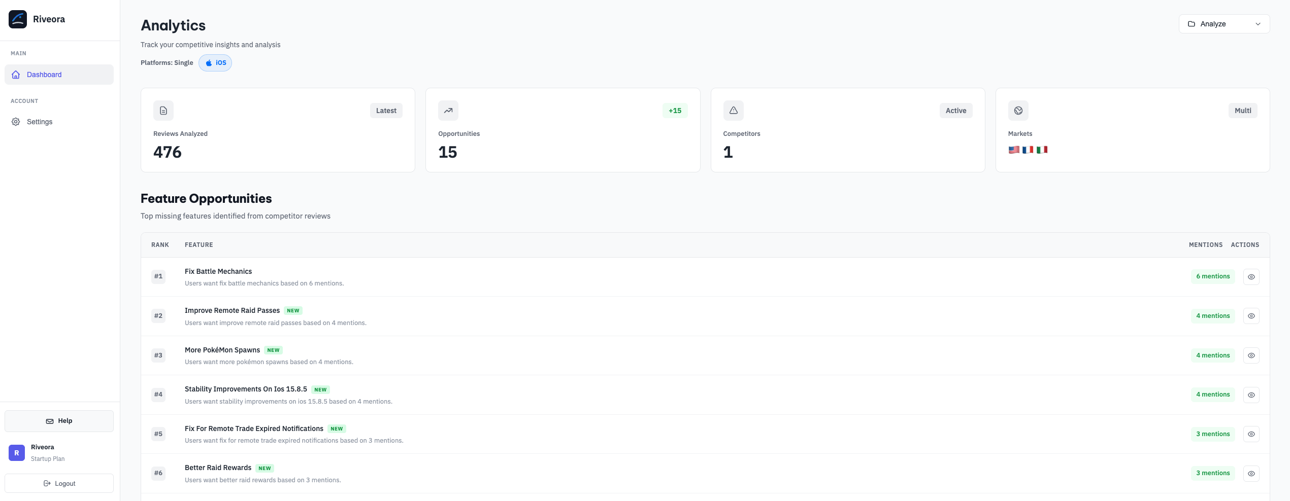Screen dimensions: 1290x501
Task: Click the Apple icon in the iOS platform badge
Action: click(208, 62)
